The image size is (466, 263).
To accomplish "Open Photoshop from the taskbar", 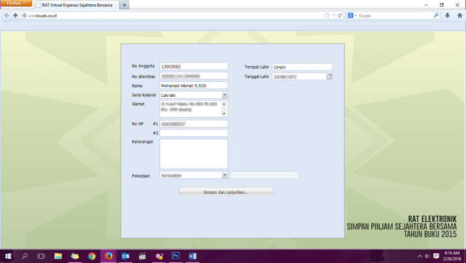I will tap(176, 256).
